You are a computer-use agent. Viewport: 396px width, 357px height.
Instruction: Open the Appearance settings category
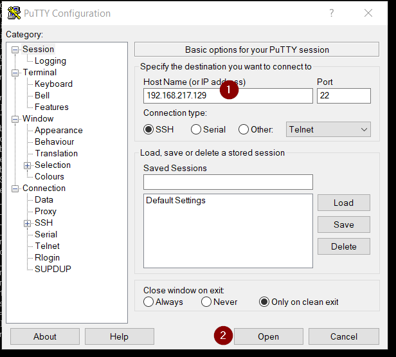coord(59,131)
